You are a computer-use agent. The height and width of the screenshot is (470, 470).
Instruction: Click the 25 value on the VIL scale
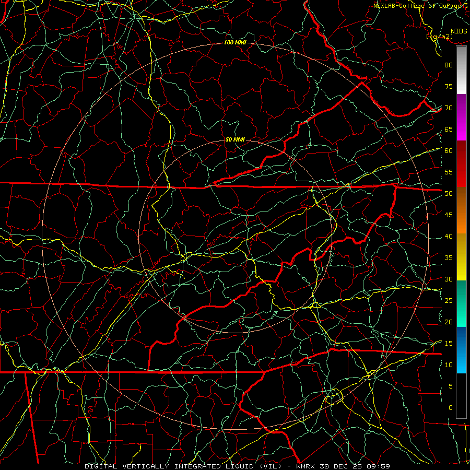coord(449,301)
